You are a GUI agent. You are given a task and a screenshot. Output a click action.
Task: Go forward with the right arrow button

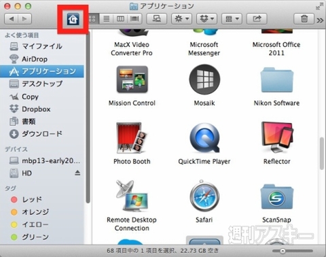[x=24, y=19]
